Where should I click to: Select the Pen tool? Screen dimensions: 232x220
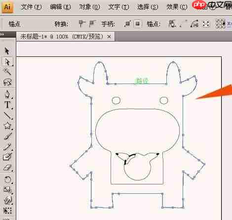(x=7, y=94)
